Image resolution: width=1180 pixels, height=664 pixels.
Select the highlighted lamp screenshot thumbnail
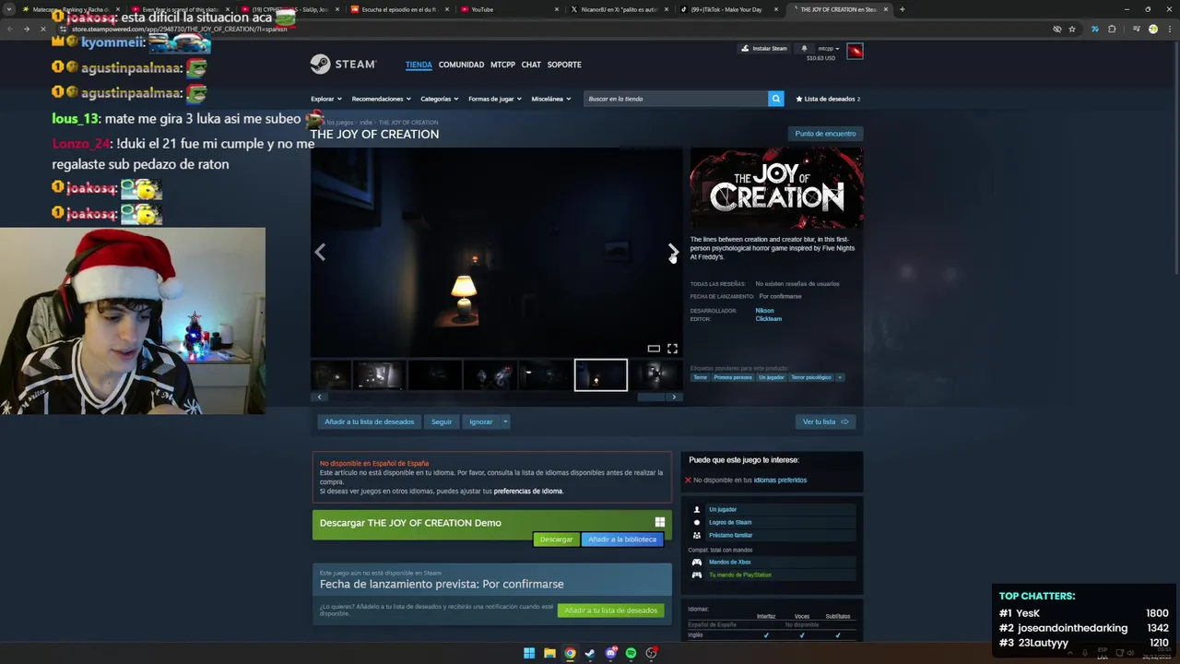coord(600,375)
